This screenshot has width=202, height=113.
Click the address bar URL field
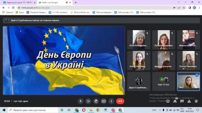tap(95, 8)
